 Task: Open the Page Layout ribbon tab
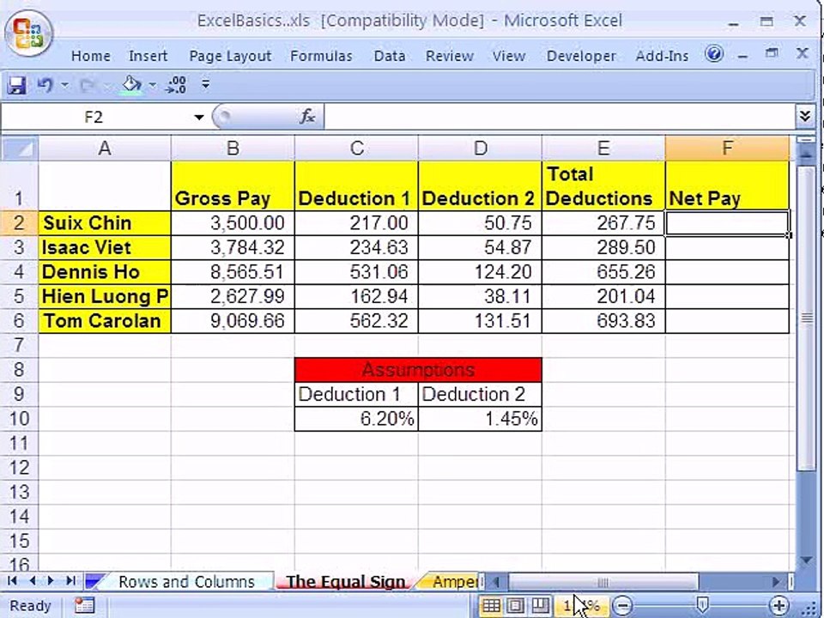230,56
